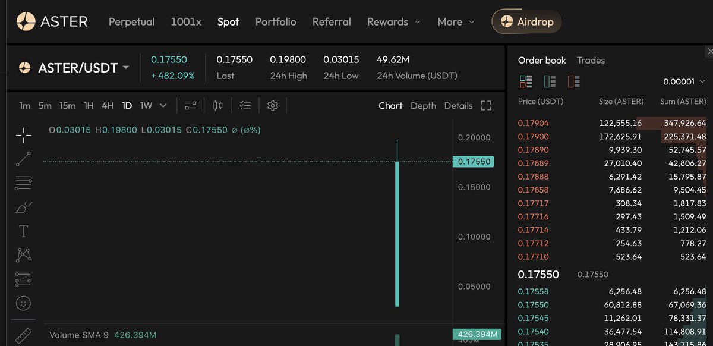713x346 pixels.
Task: Set chart timeframe to 1W
Action: tap(146, 106)
